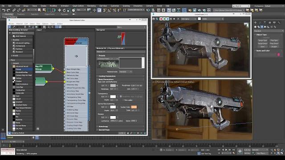285x160 pixels.
Task: Click the save icon in ActiveShade window
Action: click(x=154, y=19)
